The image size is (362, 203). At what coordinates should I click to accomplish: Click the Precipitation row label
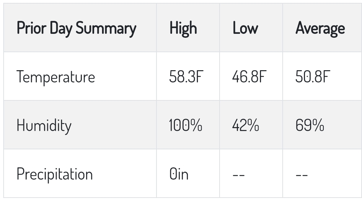point(54,174)
